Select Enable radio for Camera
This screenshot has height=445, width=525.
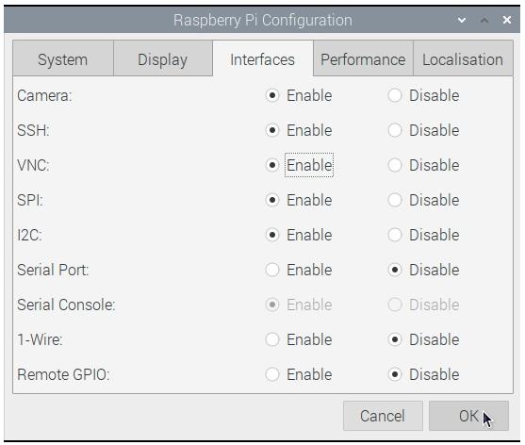pyautogui.click(x=272, y=95)
